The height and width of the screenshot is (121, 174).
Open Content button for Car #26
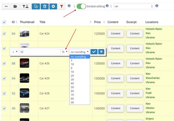[115, 63]
